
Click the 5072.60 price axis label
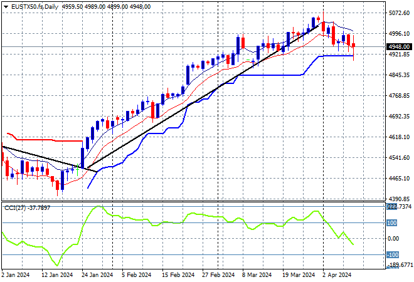[399, 13]
